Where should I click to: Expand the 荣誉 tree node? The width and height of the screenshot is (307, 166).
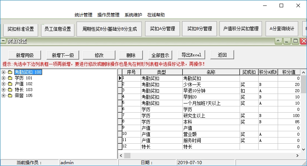click(x=4, y=96)
